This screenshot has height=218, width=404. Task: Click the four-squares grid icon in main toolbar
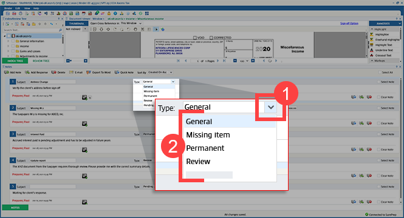[147, 13]
